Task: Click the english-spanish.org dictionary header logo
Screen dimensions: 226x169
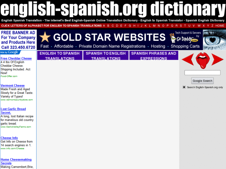Action: (x=113, y=9)
